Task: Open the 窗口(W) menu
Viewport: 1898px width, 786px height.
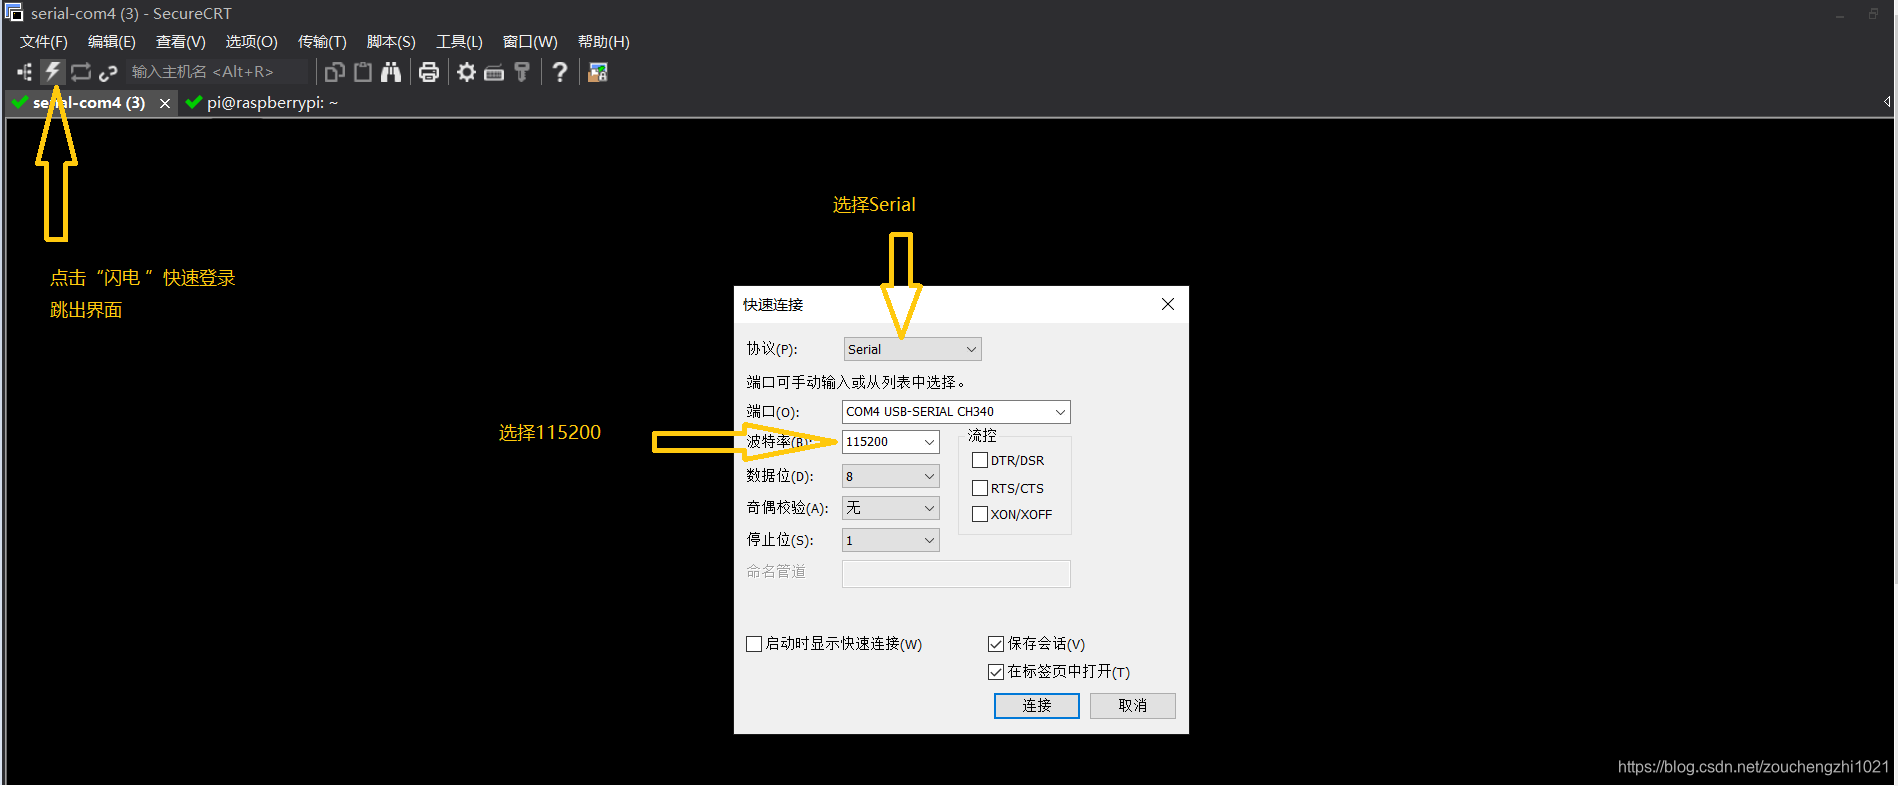Action: (x=530, y=42)
